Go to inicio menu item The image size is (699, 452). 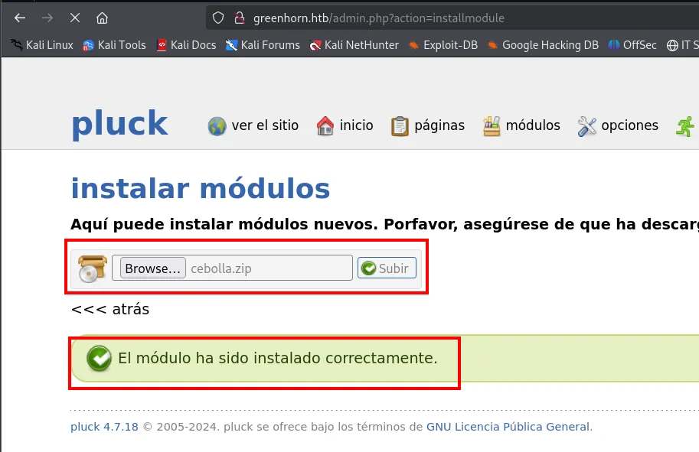pyautogui.click(x=356, y=125)
